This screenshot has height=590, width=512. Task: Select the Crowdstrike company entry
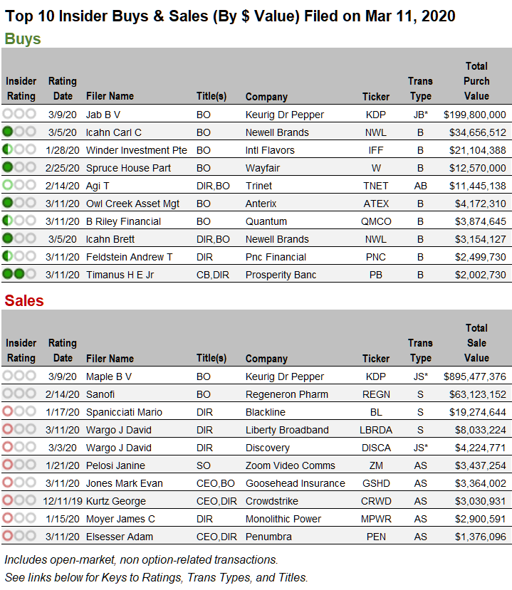pos(271,501)
